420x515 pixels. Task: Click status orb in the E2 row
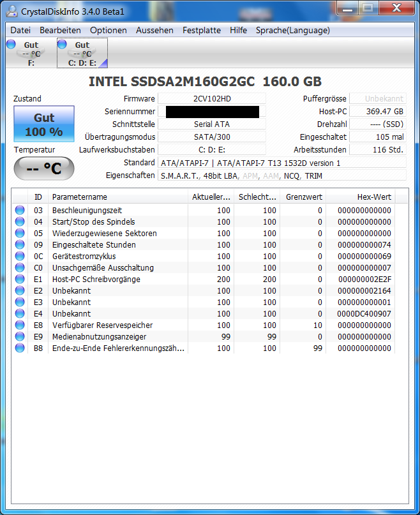tap(20, 290)
